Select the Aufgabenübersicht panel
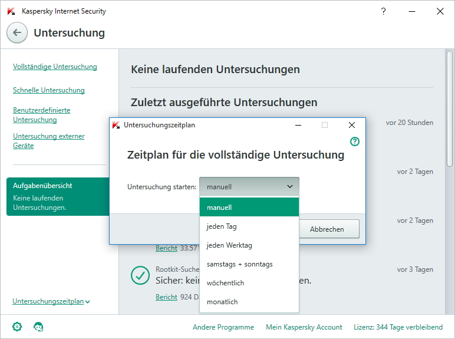Viewport: 455px width, 339px height. [x=58, y=196]
